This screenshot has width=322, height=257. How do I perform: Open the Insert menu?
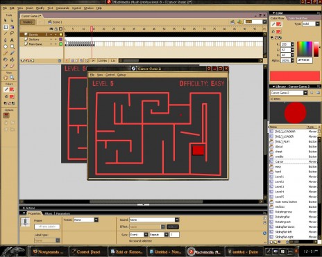(x=30, y=8)
